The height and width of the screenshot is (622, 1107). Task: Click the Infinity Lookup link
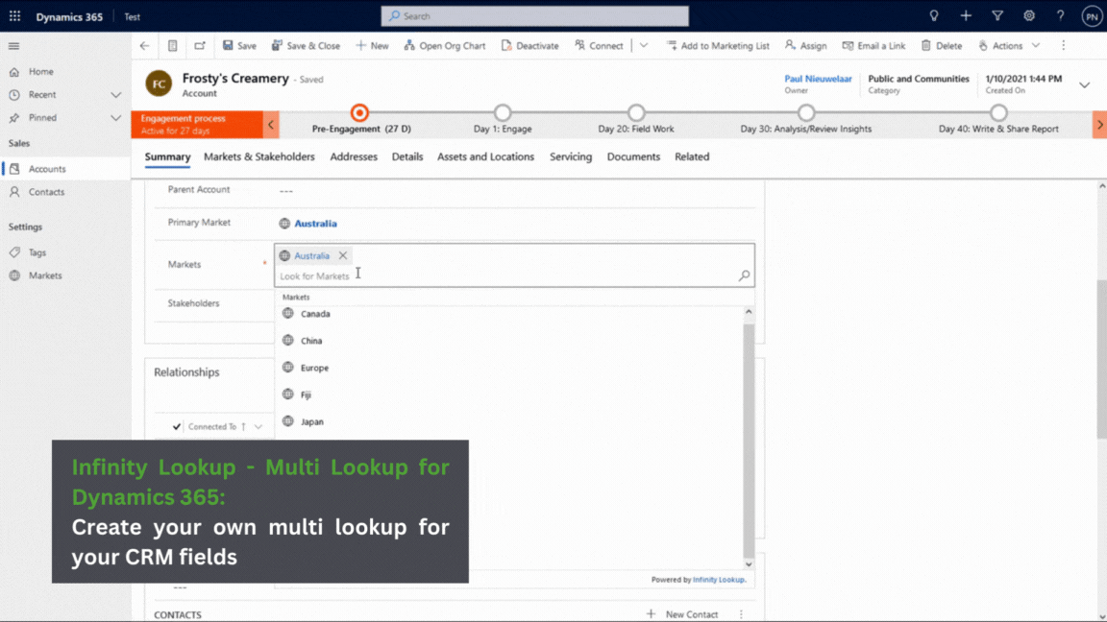(718, 579)
